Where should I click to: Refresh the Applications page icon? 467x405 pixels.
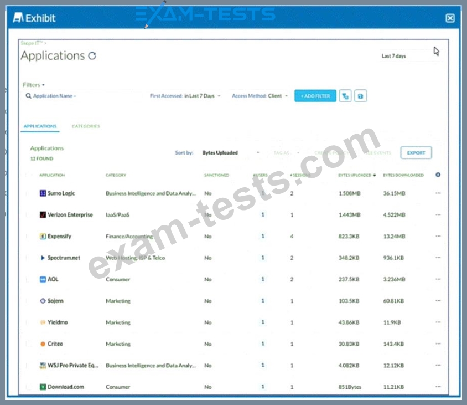tap(92, 56)
